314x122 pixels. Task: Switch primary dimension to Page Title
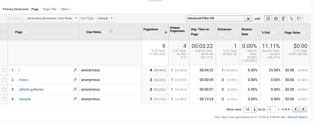pos(50,9)
